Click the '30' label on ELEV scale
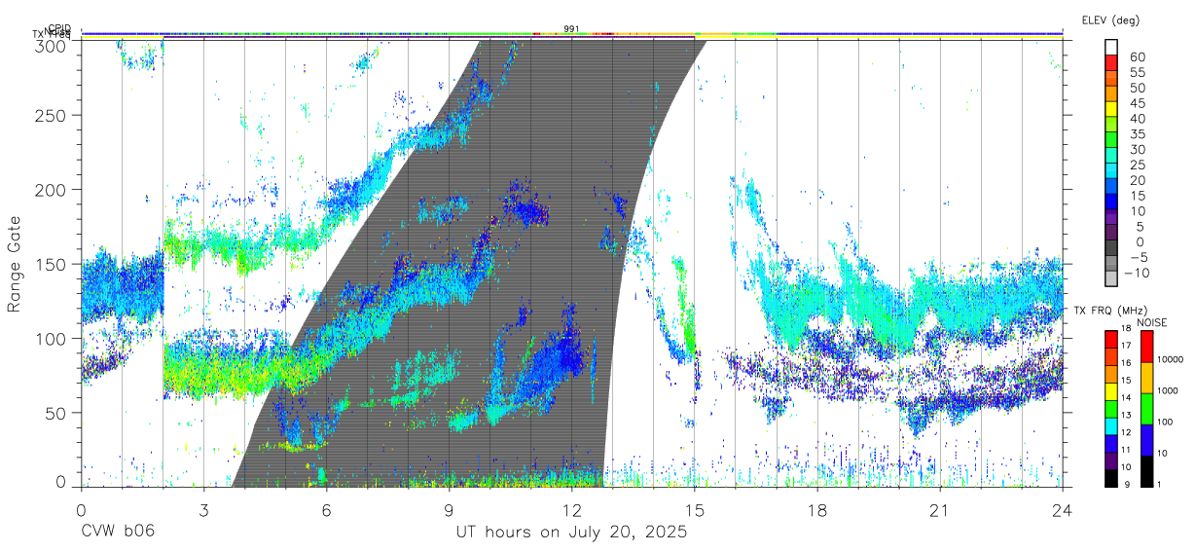The width and height of the screenshot is (1195, 552). tap(1138, 150)
